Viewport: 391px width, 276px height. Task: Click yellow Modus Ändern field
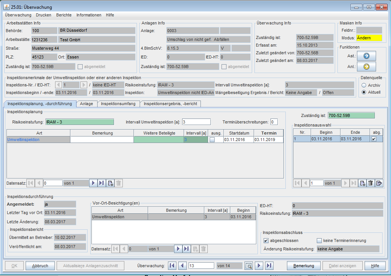click(x=369, y=38)
